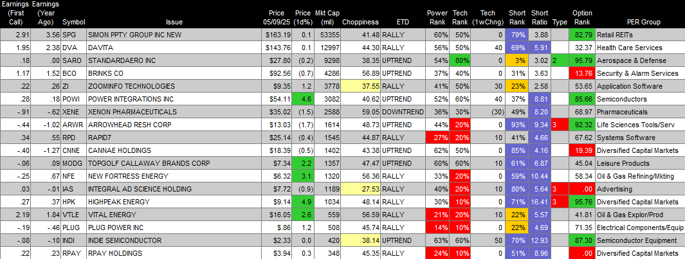Select the PLUG symbol cell
This screenshot has width=685, height=259.
pyautogui.click(x=73, y=228)
